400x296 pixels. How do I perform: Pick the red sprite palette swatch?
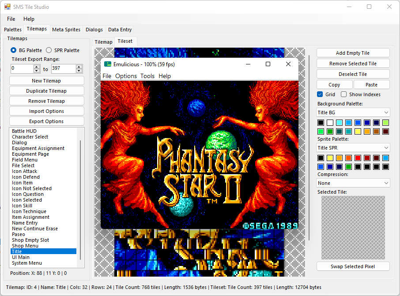pyautogui.click(x=358, y=158)
